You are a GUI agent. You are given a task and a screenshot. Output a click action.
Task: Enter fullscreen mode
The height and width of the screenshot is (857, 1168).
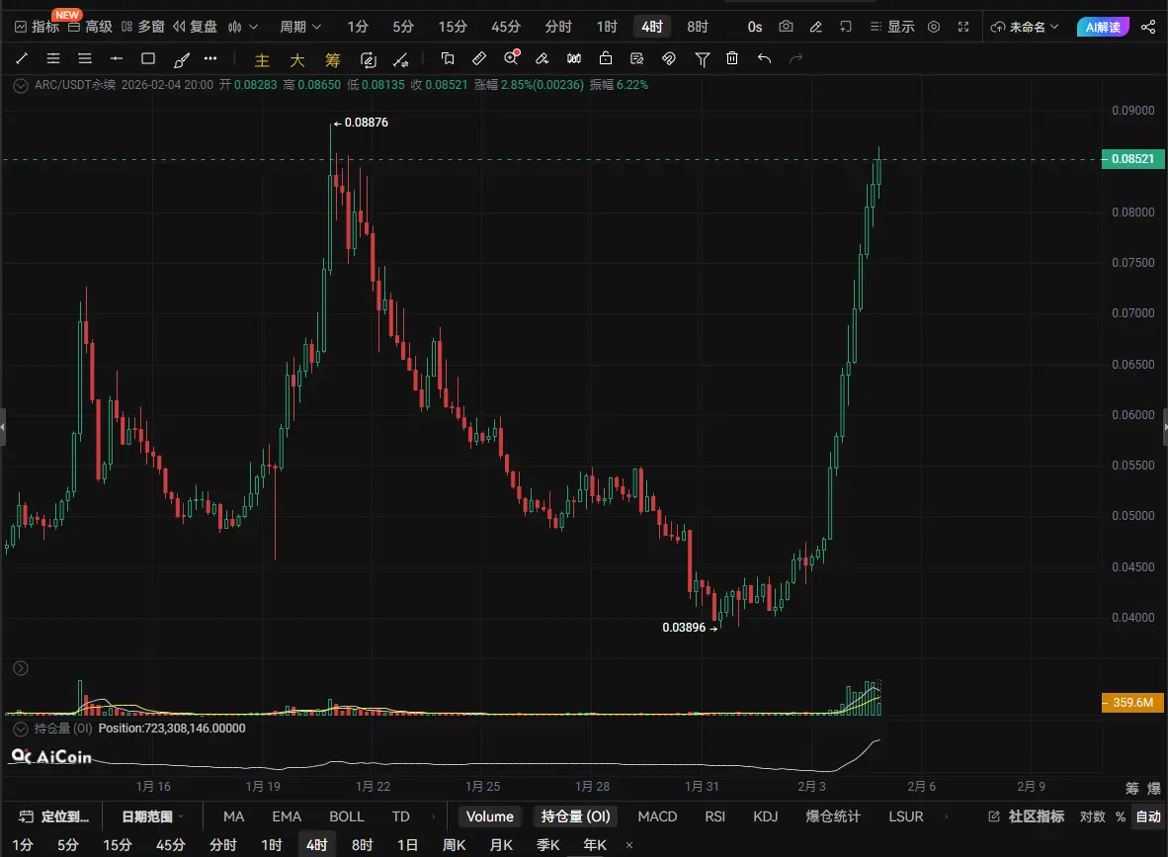(x=963, y=27)
